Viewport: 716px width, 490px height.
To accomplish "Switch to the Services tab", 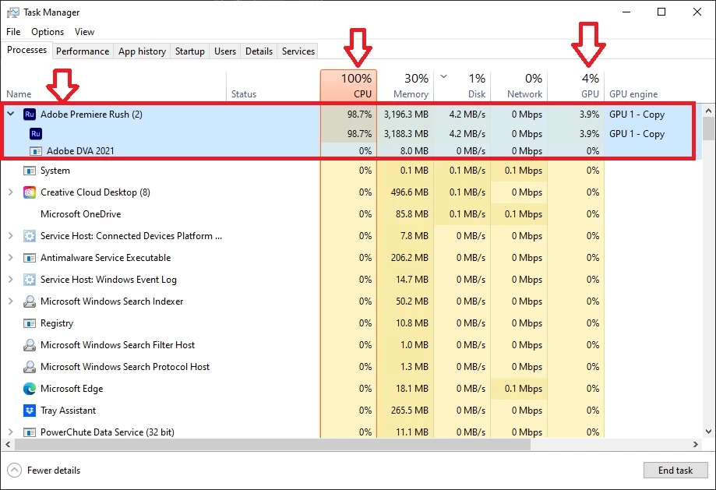I will (x=298, y=51).
